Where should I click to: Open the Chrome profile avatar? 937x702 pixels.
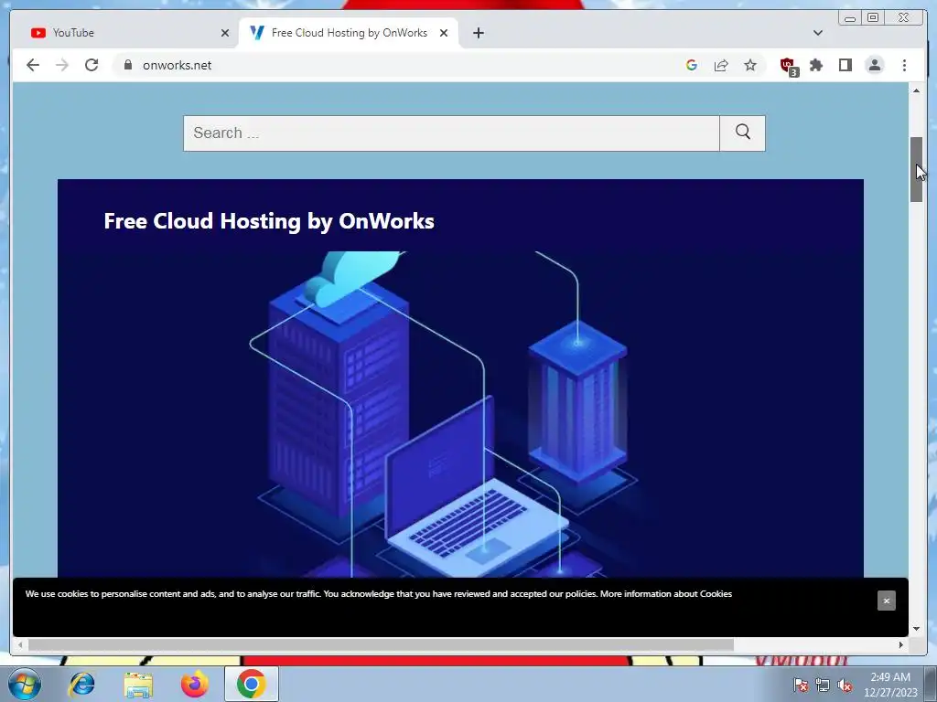coord(874,65)
